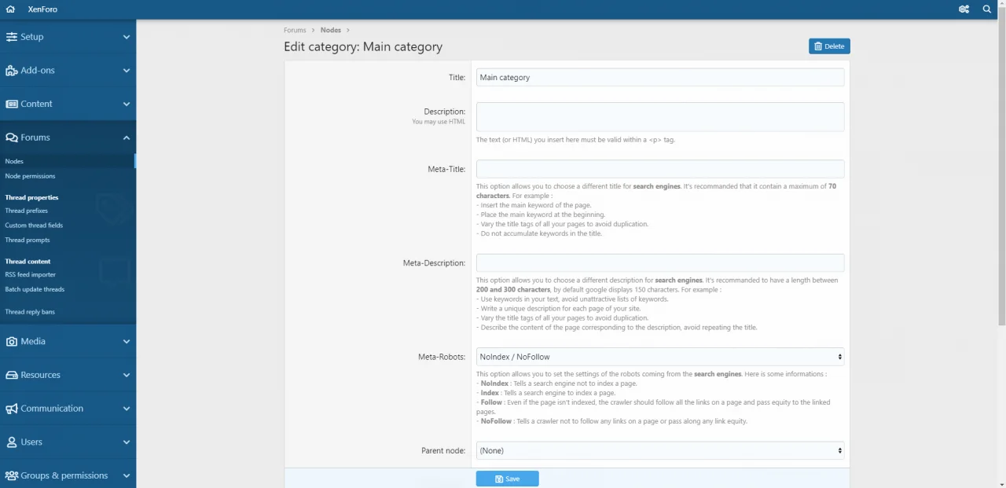Expand the Groups & permissions section
This screenshot has width=1006, height=488.
(126, 475)
